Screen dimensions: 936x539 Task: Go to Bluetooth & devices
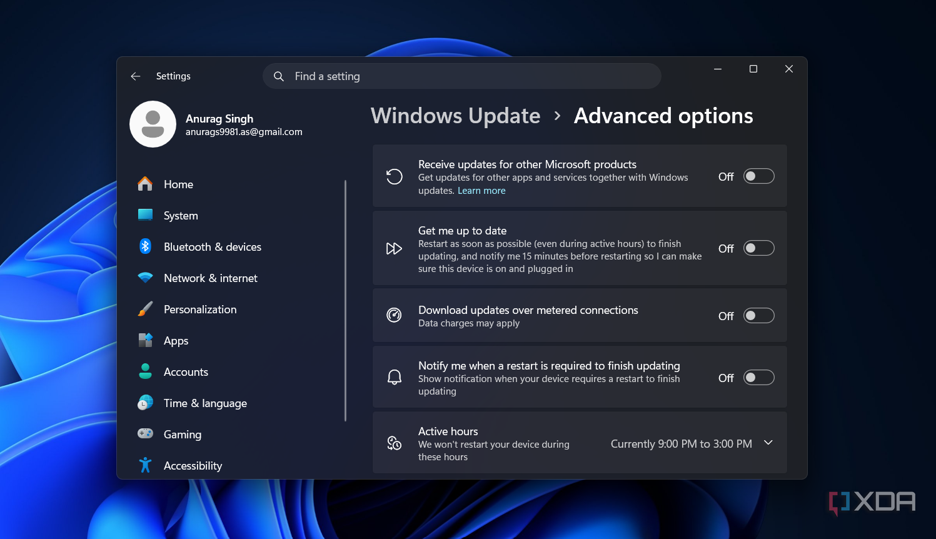click(x=213, y=247)
